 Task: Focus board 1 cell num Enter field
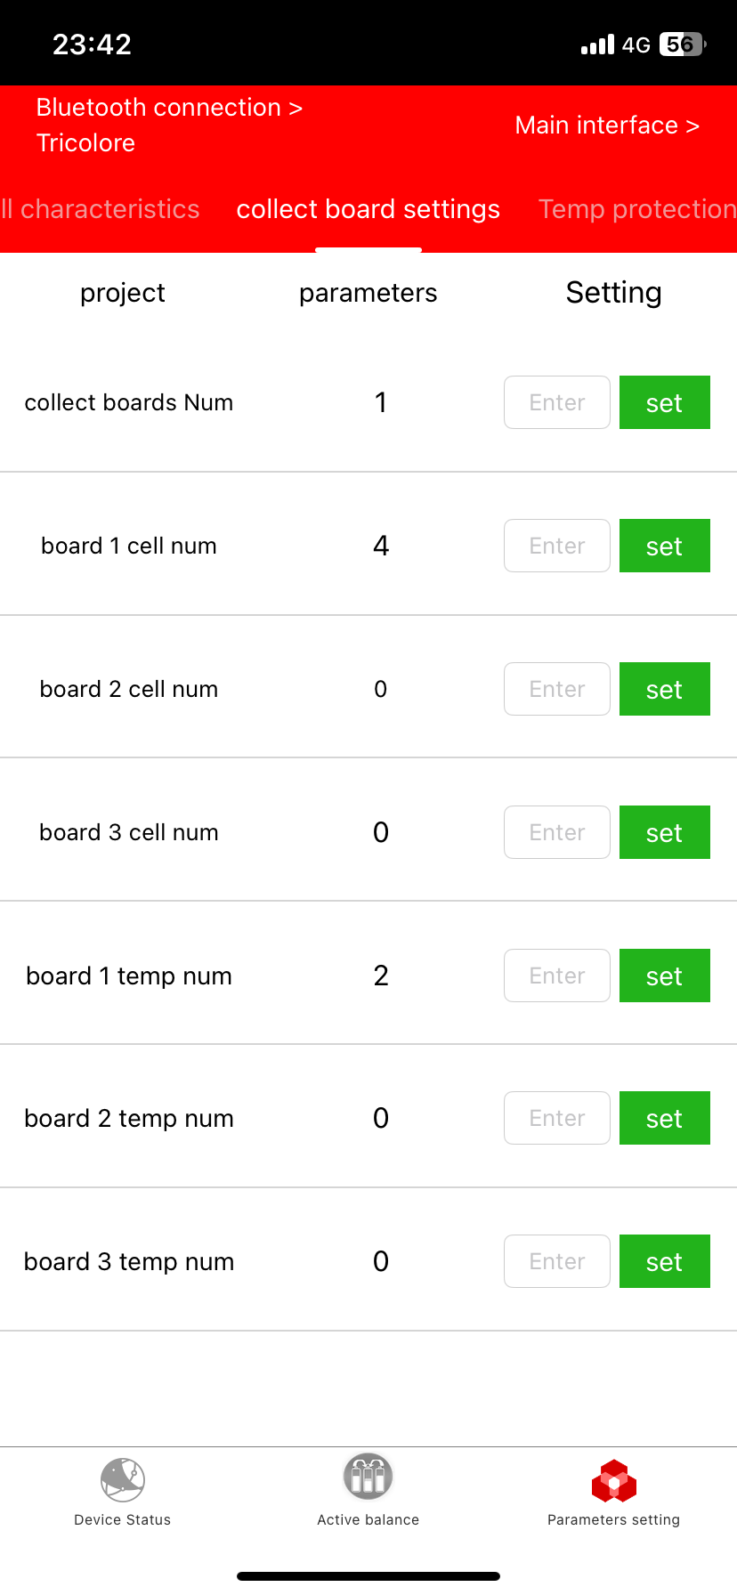(x=557, y=546)
